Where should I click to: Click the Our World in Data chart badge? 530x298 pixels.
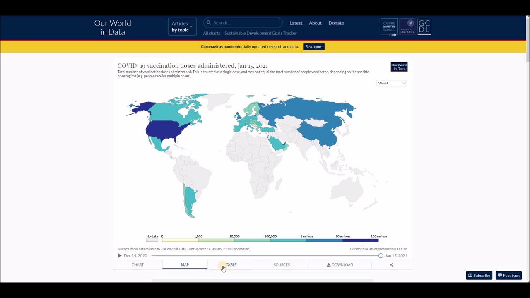click(x=399, y=67)
